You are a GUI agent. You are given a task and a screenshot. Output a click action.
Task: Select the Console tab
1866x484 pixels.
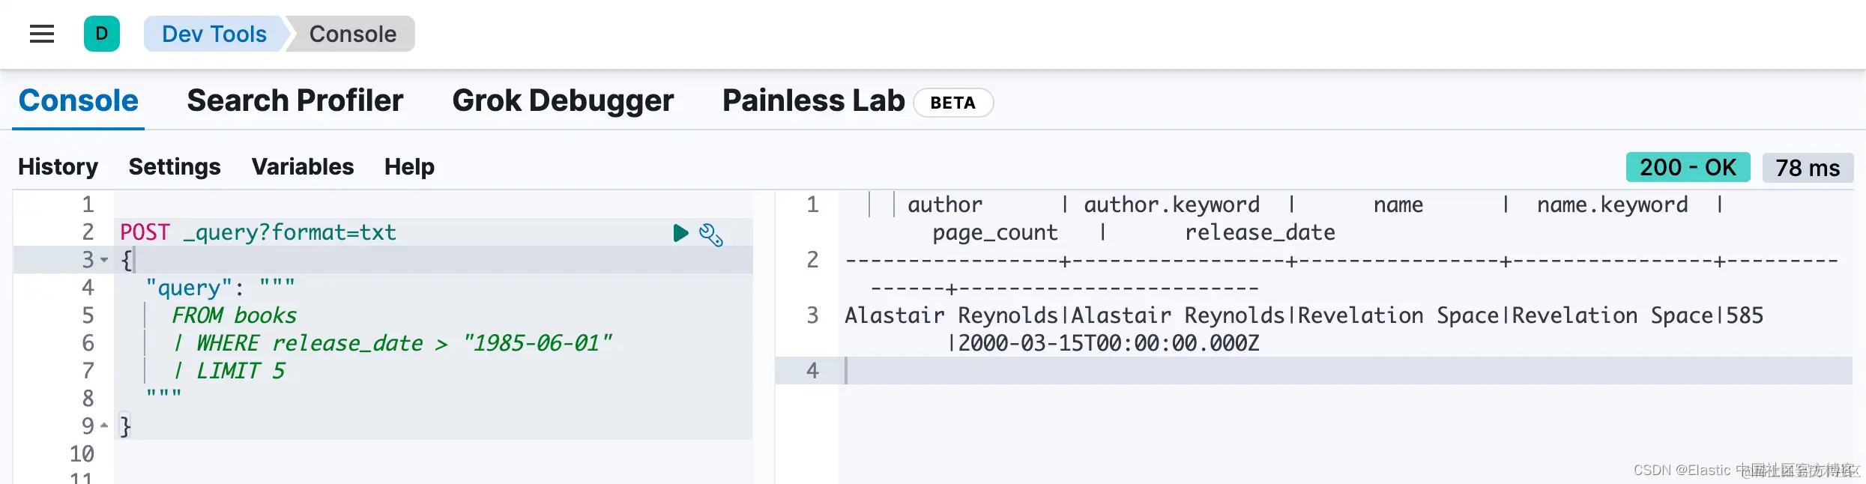point(78,100)
